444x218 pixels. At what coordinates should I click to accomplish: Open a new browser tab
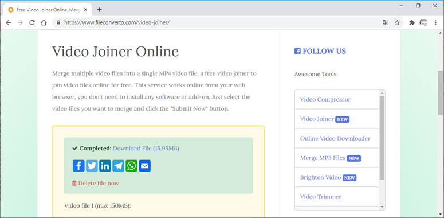(x=99, y=10)
